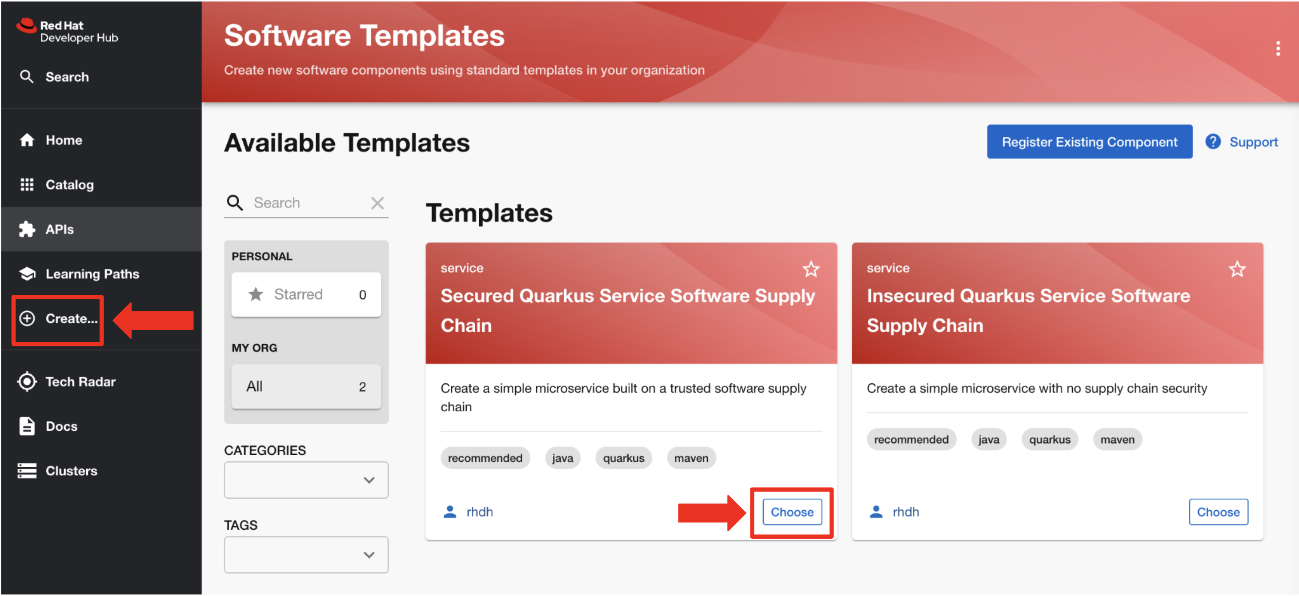Click the user icon on Insecured template card

(x=876, y=512)
